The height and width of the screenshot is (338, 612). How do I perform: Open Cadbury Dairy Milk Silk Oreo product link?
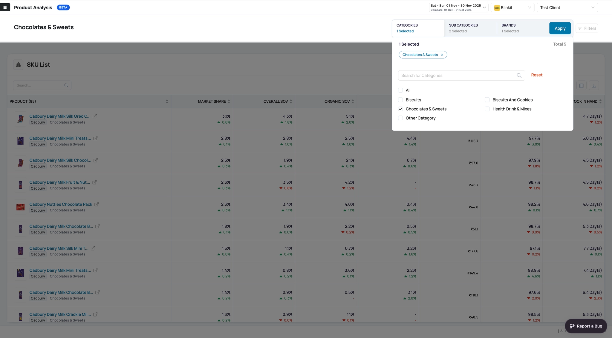click(x=60, y=116)
